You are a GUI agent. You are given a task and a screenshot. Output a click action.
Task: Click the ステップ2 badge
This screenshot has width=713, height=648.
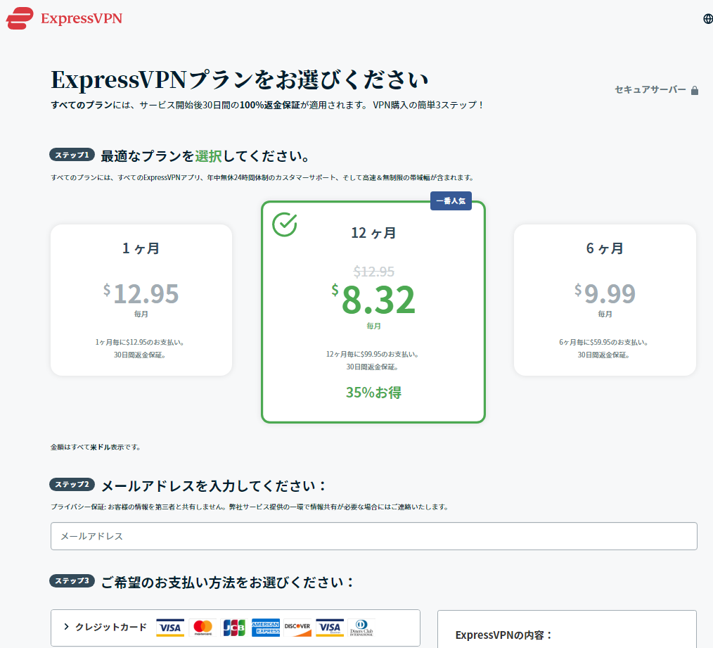[72, 484]
